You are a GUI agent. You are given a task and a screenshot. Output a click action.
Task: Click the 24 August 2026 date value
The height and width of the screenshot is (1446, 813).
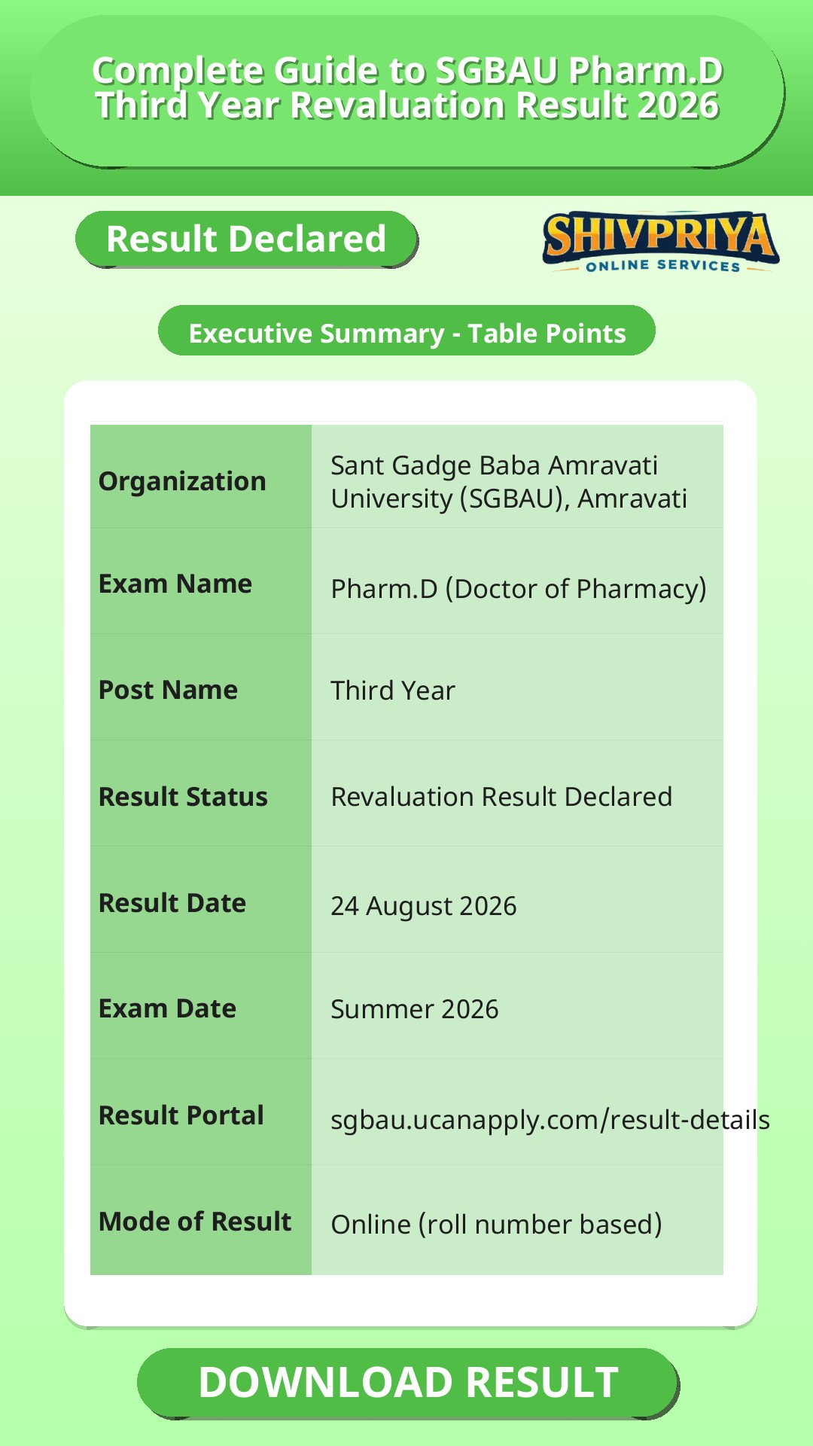424,906
